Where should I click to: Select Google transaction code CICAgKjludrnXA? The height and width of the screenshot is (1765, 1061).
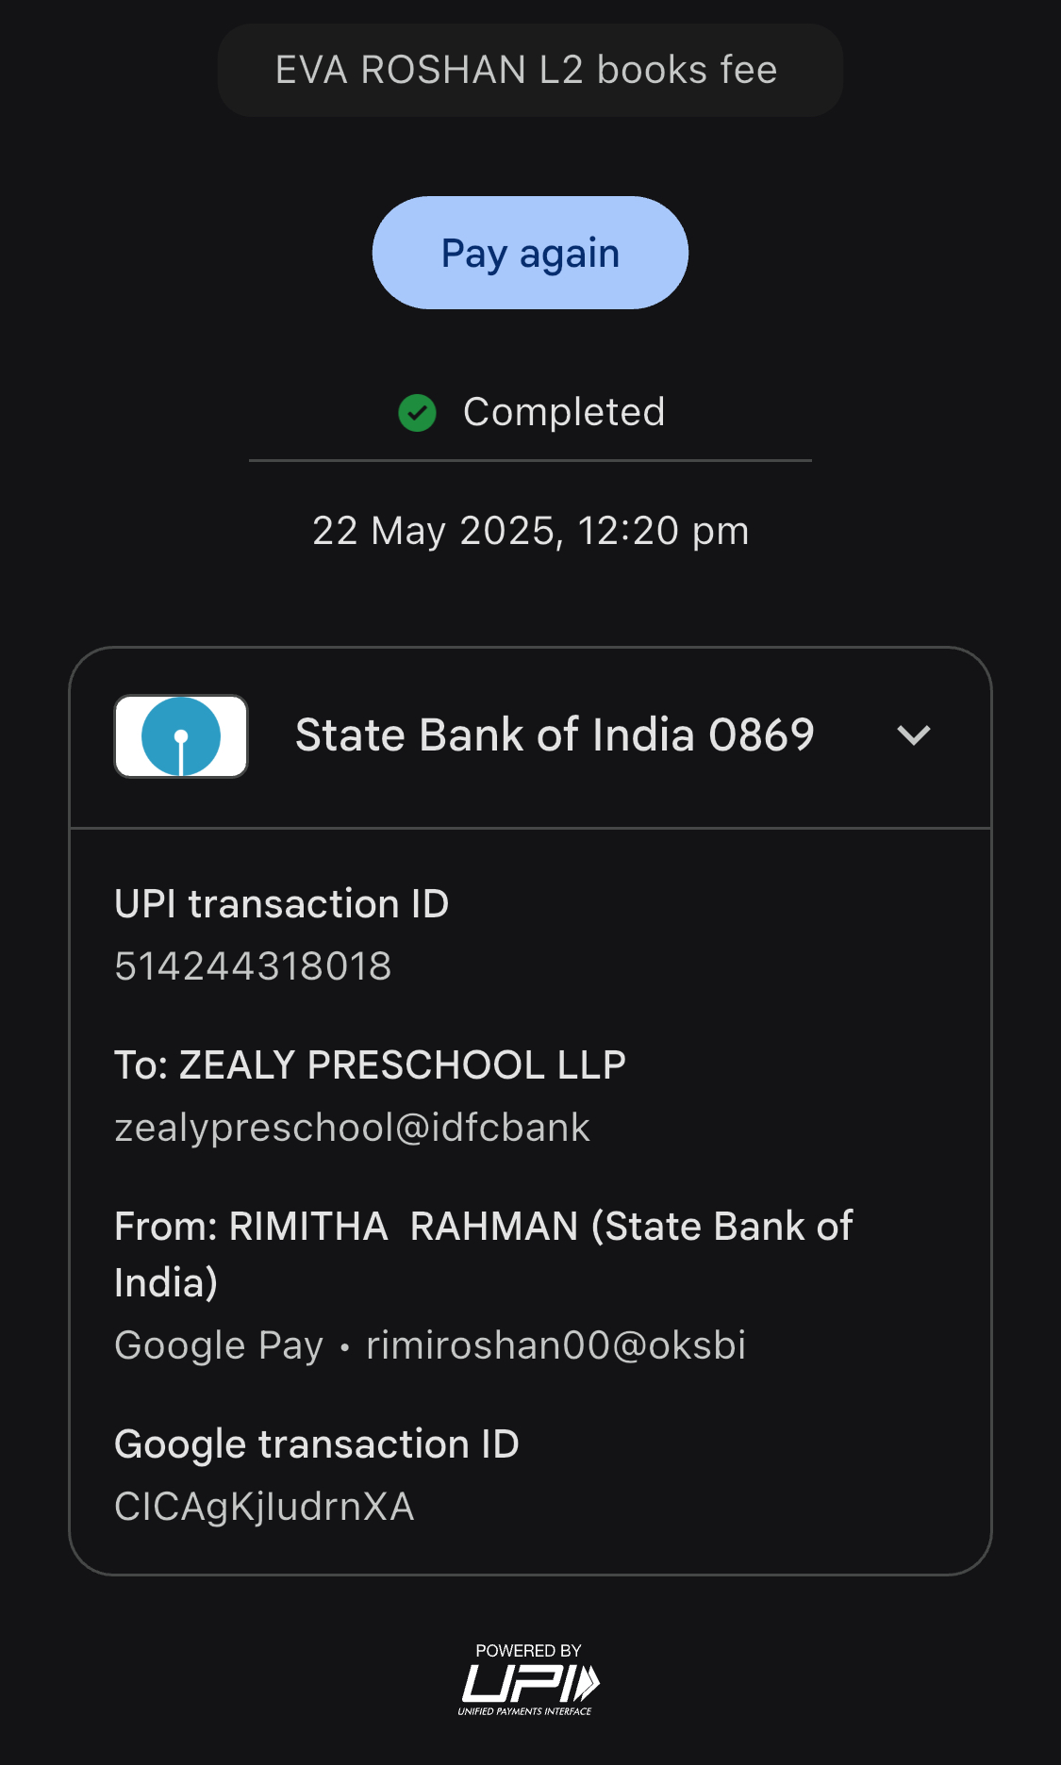pos(264,1507)
